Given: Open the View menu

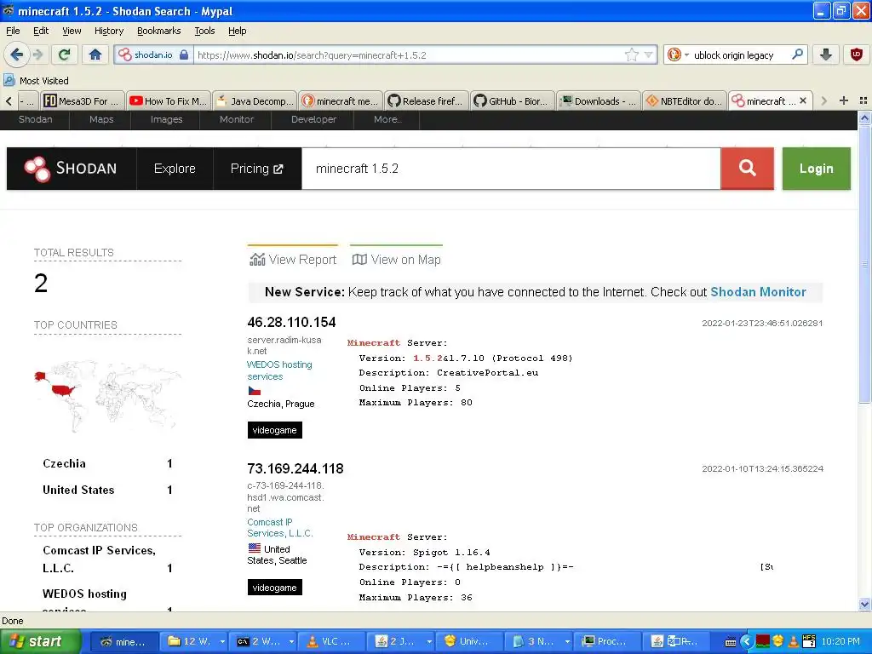Looking at the screenshot, I should coord(72,31).
